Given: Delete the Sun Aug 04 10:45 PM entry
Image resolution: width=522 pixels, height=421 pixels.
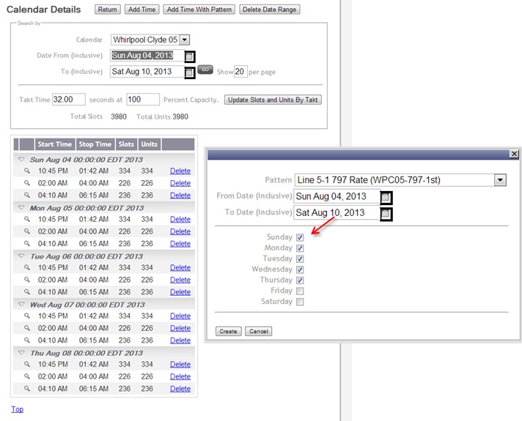Looking at the screenshot, I should click(180, 171).
